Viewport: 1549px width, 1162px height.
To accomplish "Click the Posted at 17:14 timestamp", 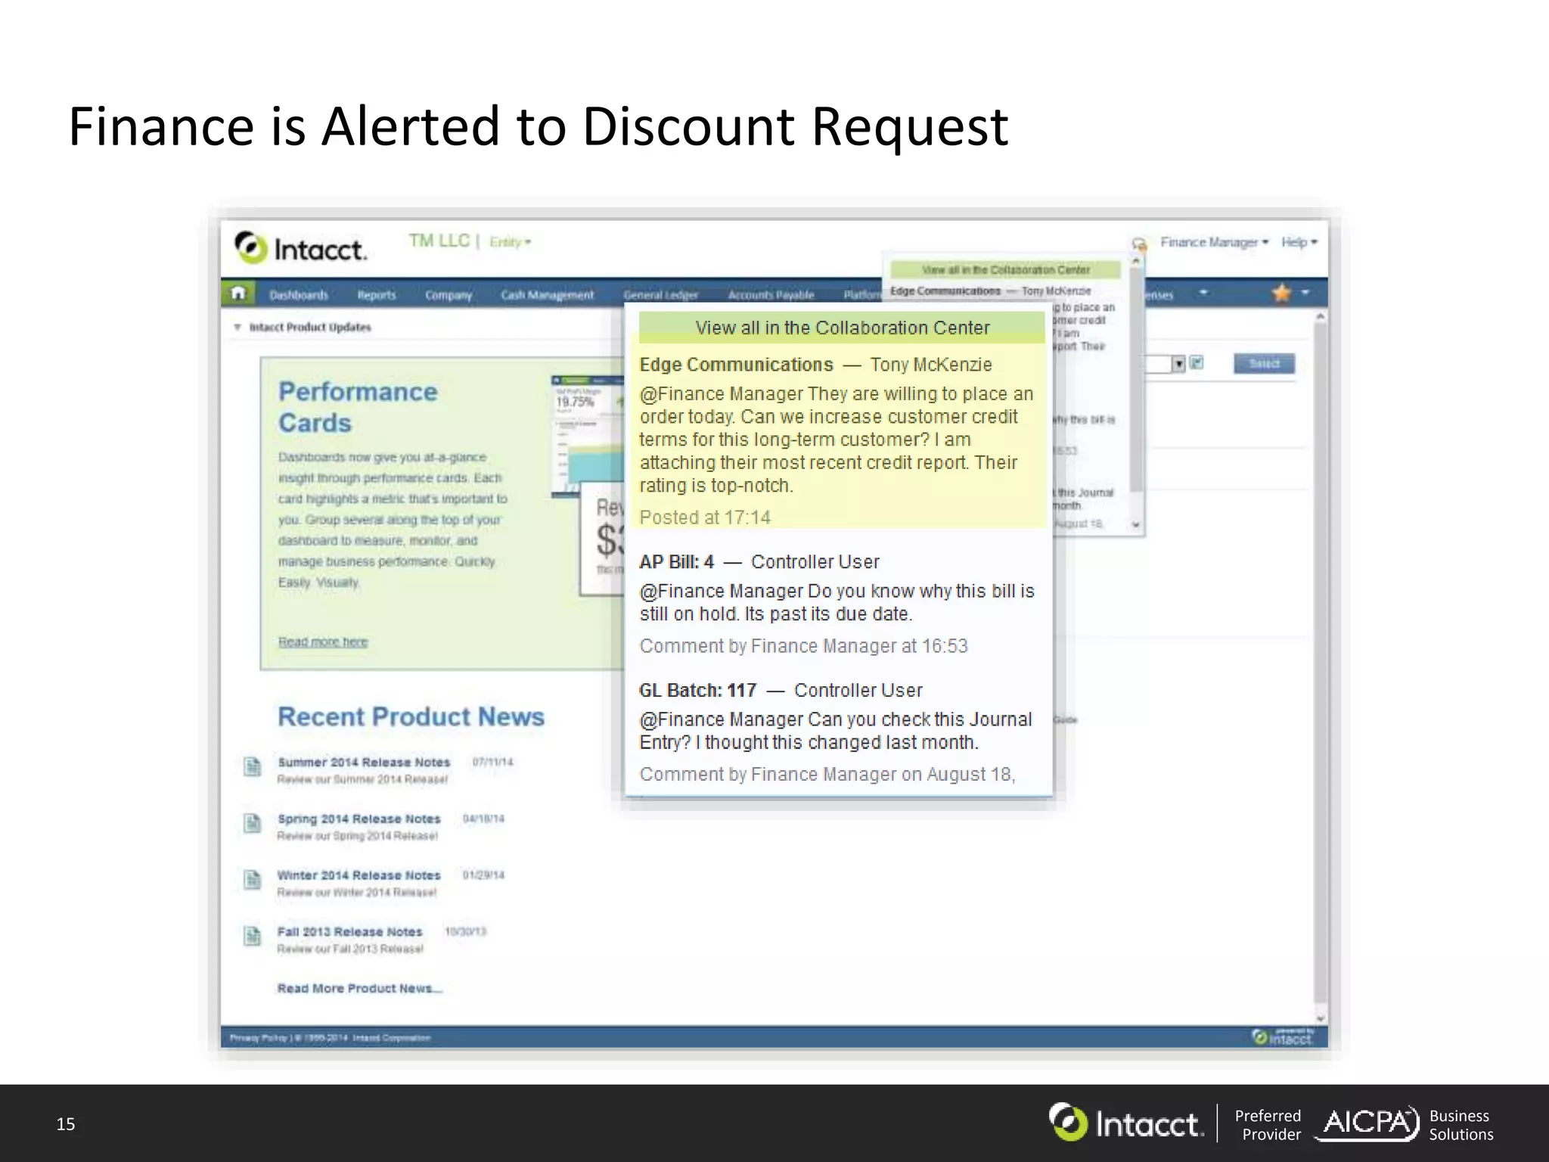I will coord(705,517).
